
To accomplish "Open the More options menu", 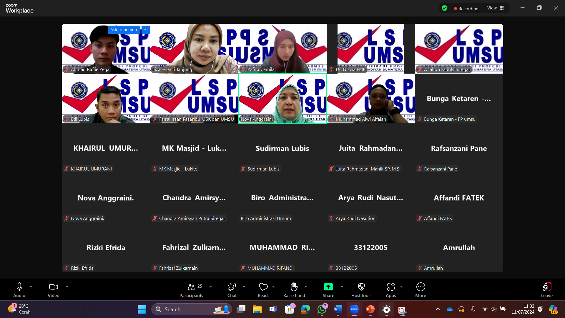I will coord(421,290).
